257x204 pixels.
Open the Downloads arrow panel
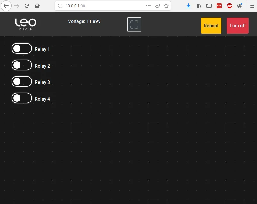point(189,6)
